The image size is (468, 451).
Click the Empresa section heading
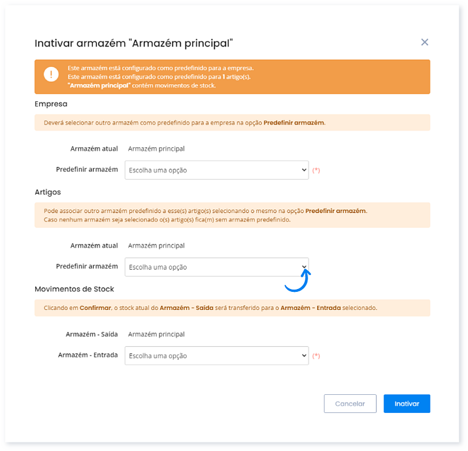(51, 104)
